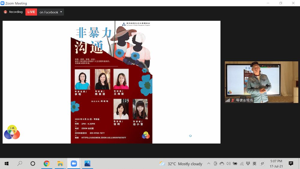Click the muted microphone icon on video tile
The image size is (300, 169).
(232, 100)
